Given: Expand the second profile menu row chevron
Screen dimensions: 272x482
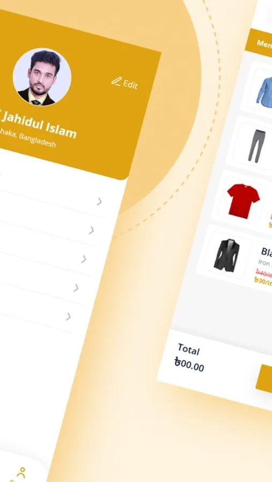Looking at the screenshot, I should point(92,230).
